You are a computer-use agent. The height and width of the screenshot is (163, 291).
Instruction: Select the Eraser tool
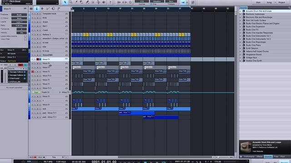click(x=82, y=2)
